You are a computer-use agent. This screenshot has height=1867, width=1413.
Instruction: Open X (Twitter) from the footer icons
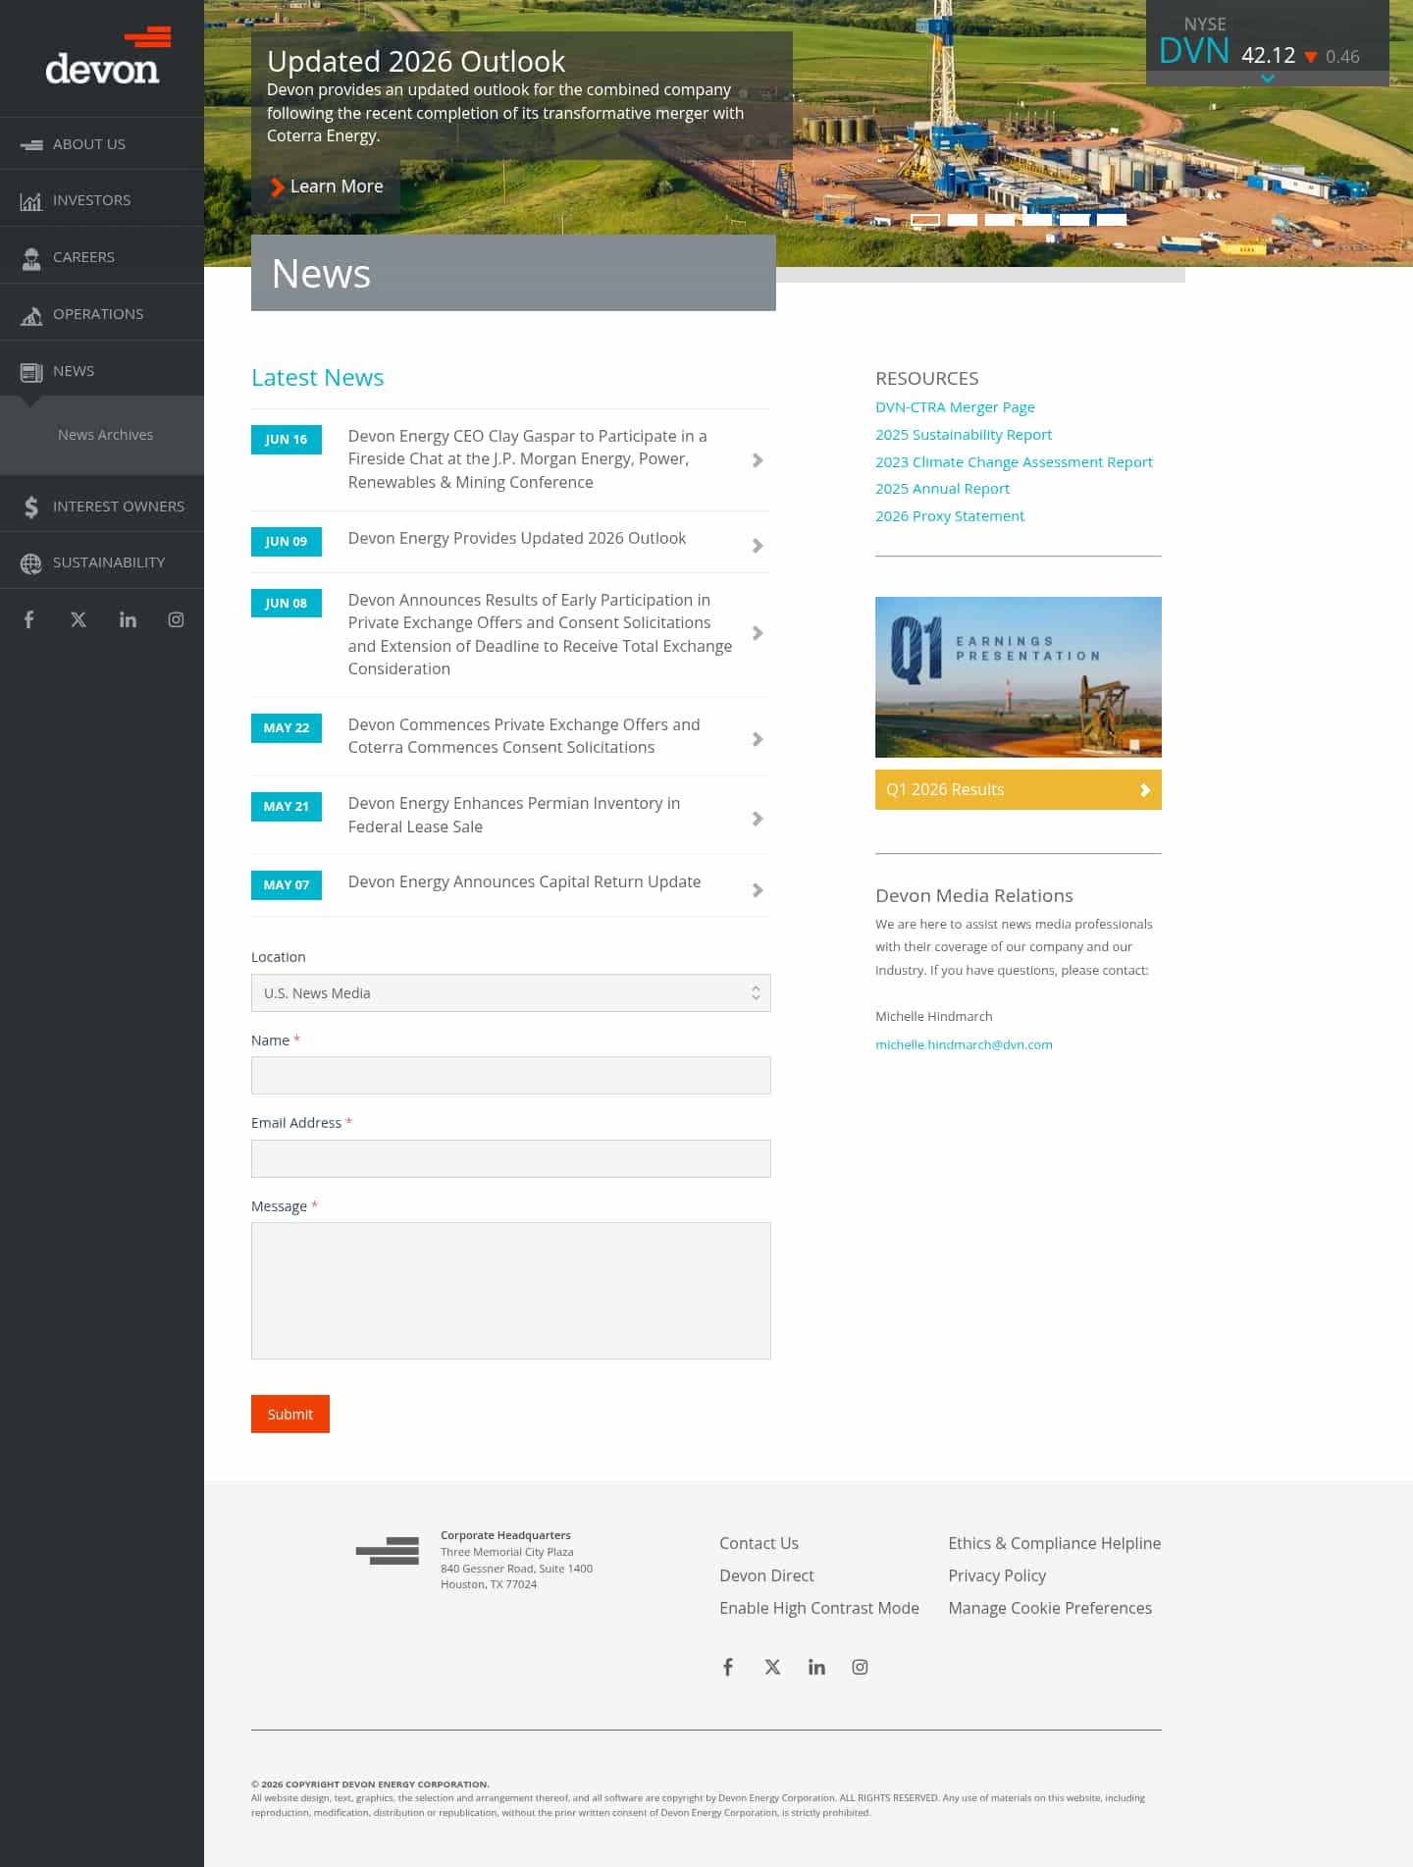point(772,1667)
